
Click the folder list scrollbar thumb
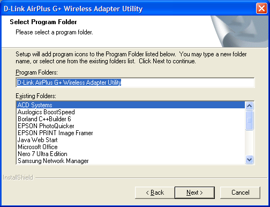pos(249,120)
